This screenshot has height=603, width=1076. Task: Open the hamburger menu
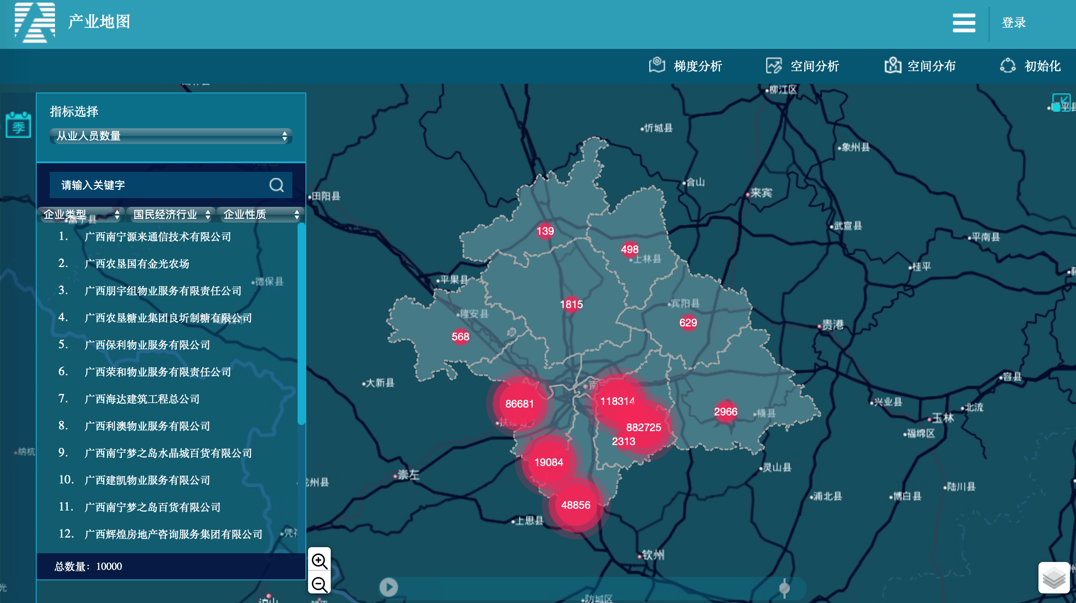point(964,23)
